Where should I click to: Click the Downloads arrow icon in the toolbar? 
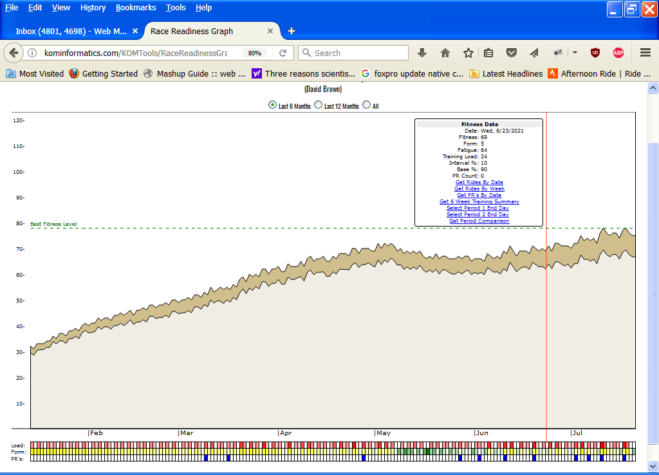[422, 53]
